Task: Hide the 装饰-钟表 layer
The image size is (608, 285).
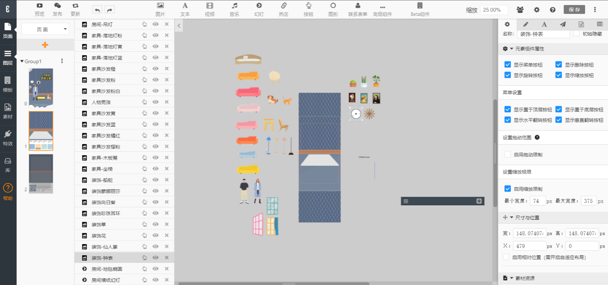Action: coord(156,258)
